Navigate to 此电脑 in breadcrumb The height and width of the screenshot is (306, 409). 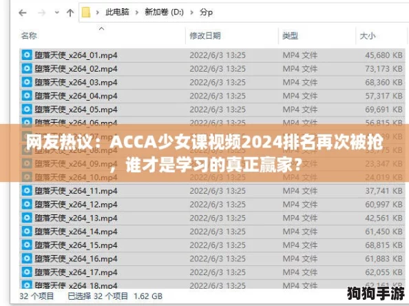pyautogui.click(x=117, y=12)
